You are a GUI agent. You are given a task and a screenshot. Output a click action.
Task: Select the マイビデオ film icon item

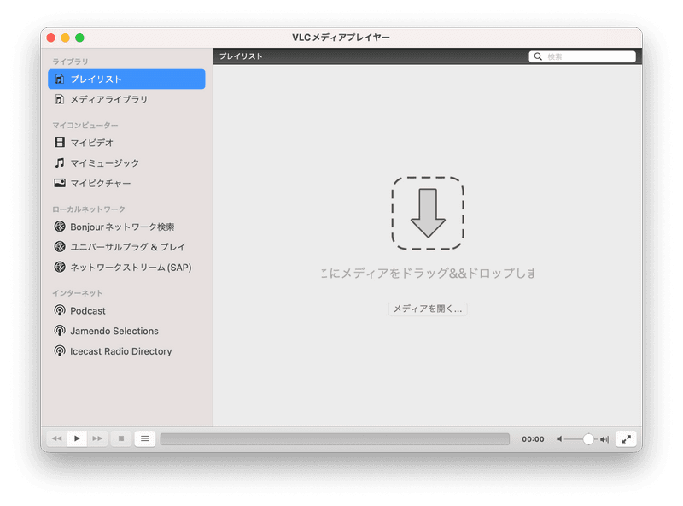click(x=91, y=143)
